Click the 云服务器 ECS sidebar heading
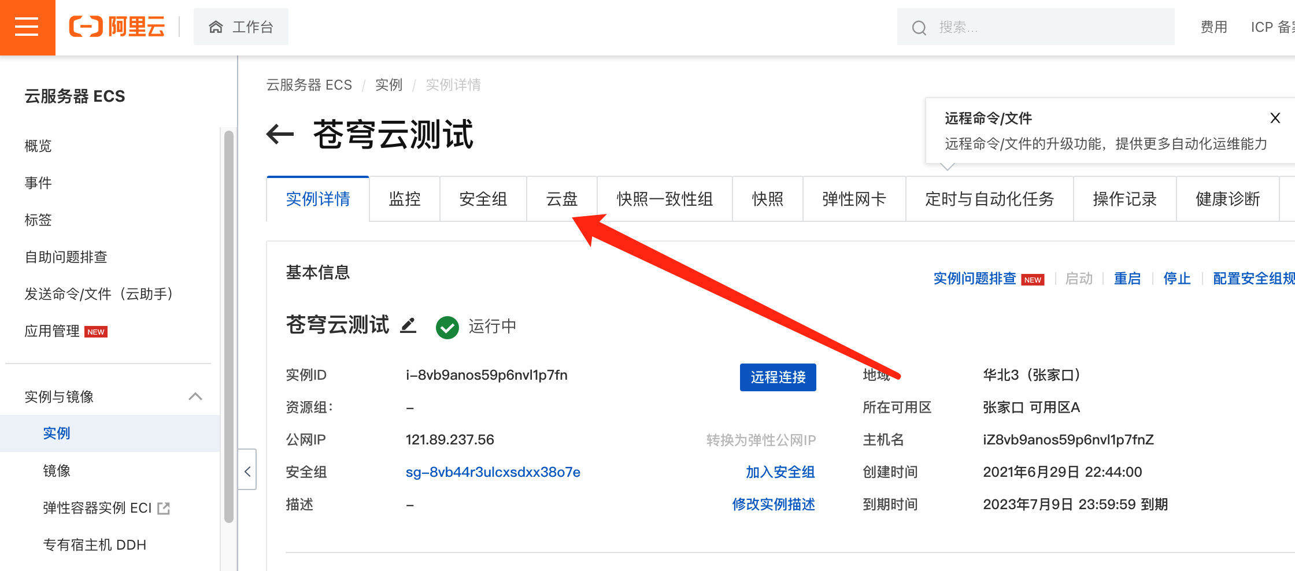The image size is (1295, 571). coord(75,96)
